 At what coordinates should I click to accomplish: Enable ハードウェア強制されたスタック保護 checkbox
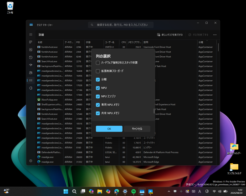pos(98,63)
